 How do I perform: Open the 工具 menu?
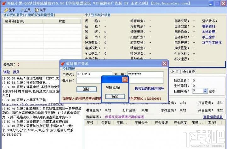tap(25, 10)
